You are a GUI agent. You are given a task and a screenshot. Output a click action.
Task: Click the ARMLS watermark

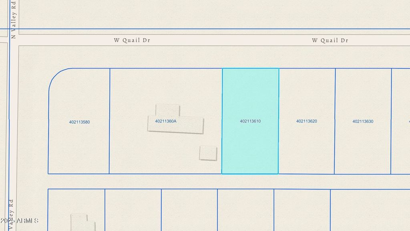click(x=19, y=221)
